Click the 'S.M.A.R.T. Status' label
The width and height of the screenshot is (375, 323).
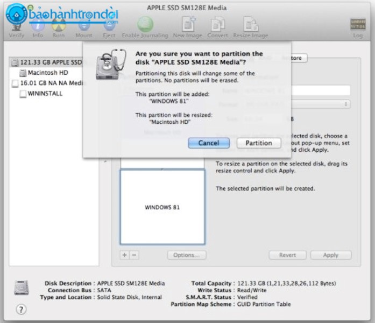[x=209, y=297]
